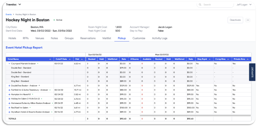Switch to the Activity Logs tab
Image resolution: width=257 pixels, height=127 pixels.
[159, 38]
